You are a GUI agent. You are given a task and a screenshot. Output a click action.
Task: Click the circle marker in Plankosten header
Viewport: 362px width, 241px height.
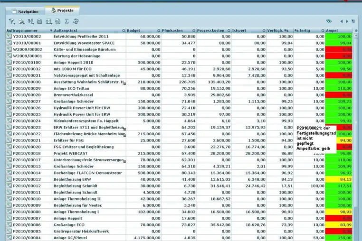(194, 30)
